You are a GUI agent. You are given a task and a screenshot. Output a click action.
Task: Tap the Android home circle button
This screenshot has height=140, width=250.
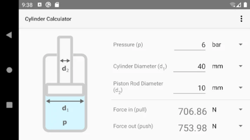9,70
